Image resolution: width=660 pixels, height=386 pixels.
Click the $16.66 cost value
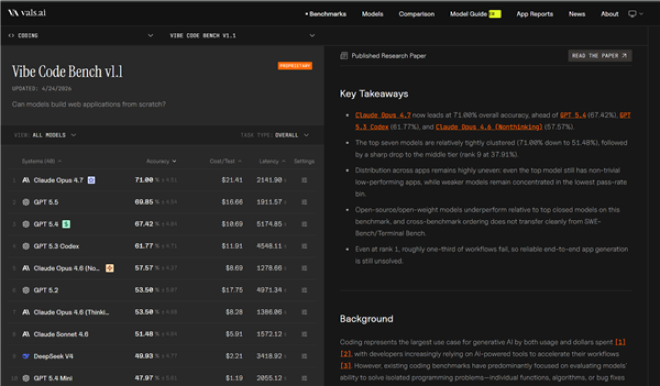(x=232, y=202)
